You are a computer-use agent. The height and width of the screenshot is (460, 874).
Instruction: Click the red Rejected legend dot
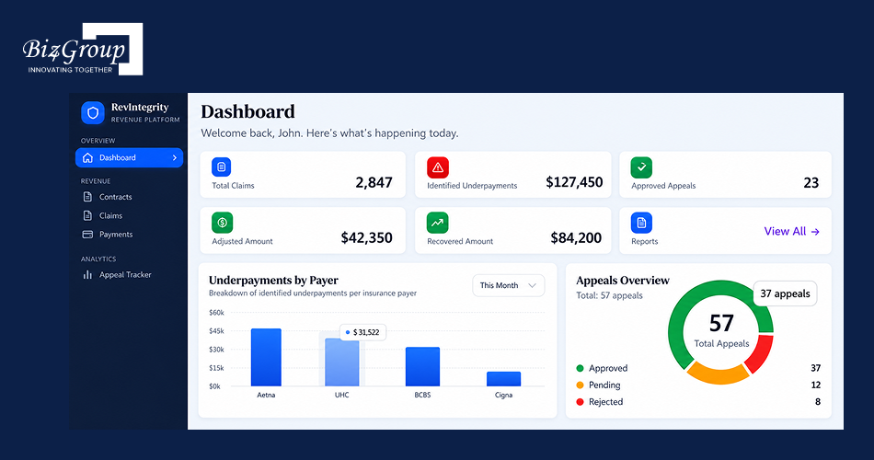coord(580,401)
